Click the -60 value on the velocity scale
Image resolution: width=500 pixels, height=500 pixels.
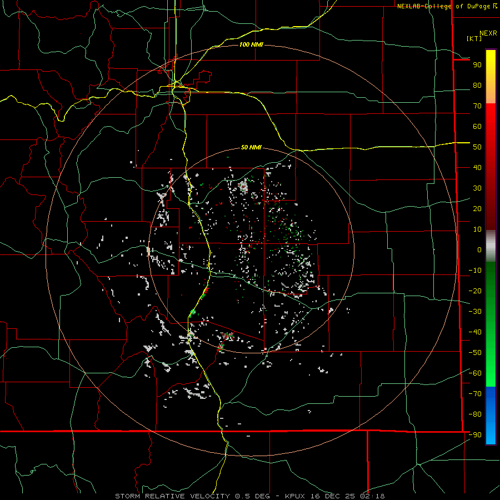coord(475,373)
